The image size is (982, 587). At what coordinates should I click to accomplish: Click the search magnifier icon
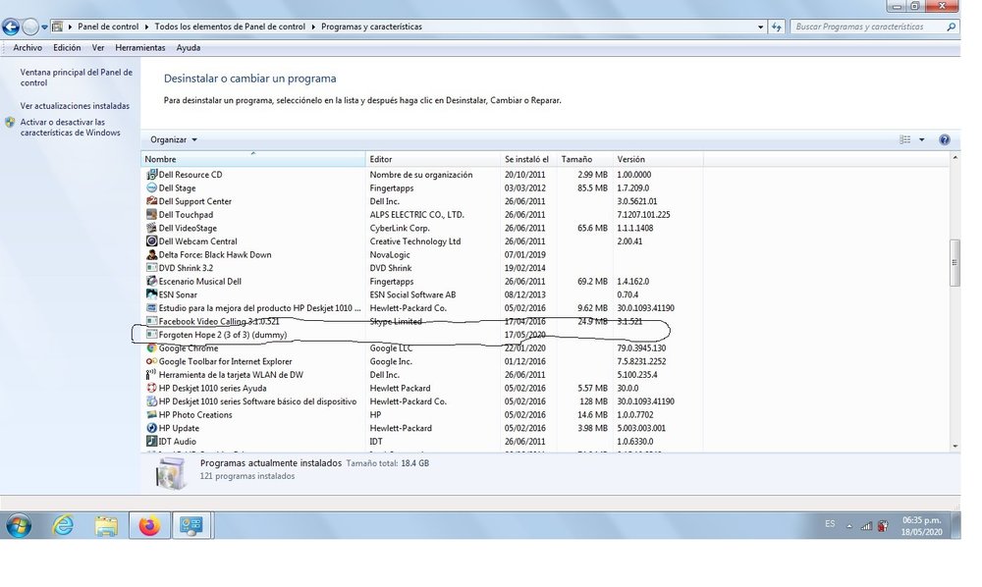[x=949, y=27]
